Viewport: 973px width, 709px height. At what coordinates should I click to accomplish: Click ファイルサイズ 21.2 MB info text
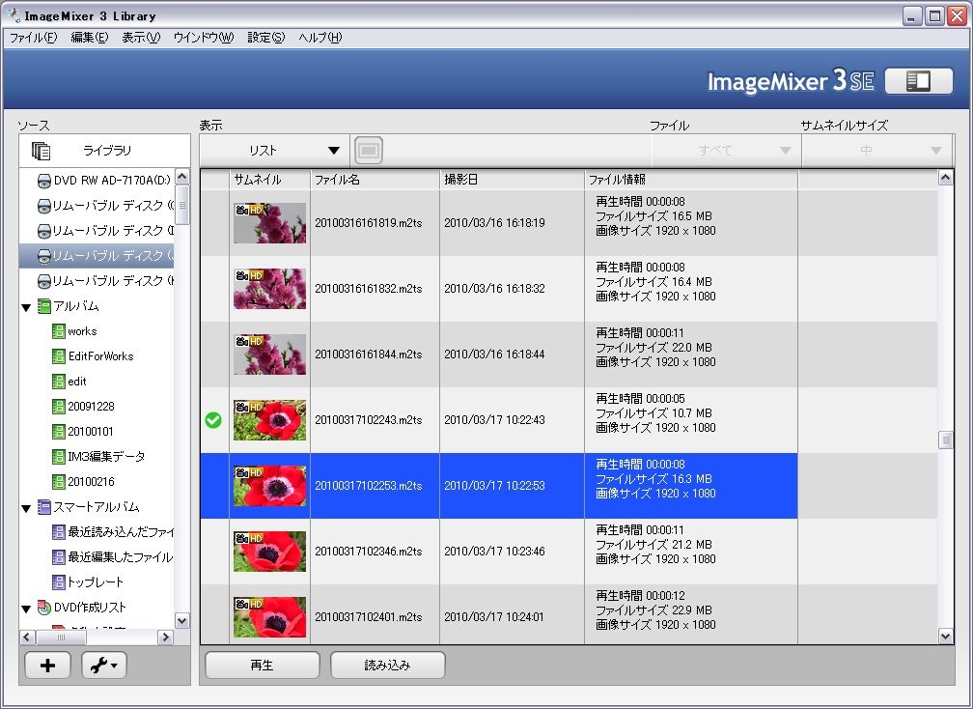coord(654,545)
